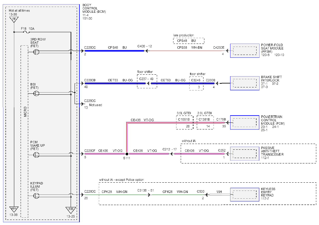Click the FF triangle reference symbol
This screenshot has height=225, width=319.
(x=14, y=20)
